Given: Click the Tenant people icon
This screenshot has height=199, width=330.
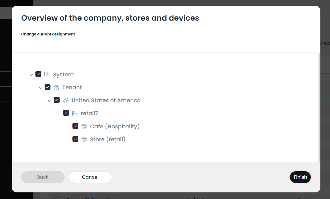Looking at the screenshot, I should (x=57, y=87).
